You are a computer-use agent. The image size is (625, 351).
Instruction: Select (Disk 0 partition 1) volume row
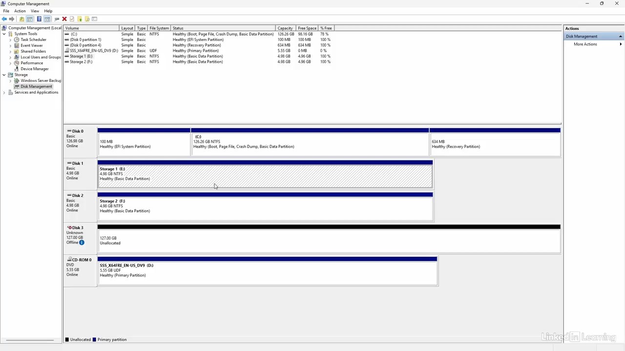click(199, 39)
